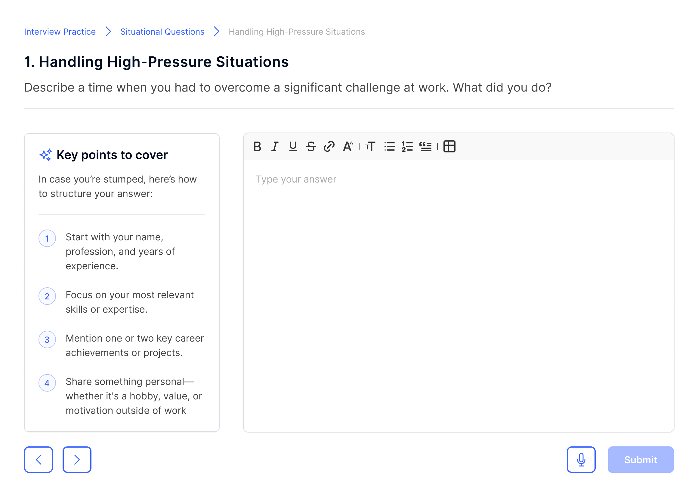Click the text heading style icon
This screenshot has width=698, height=497.
370,147
